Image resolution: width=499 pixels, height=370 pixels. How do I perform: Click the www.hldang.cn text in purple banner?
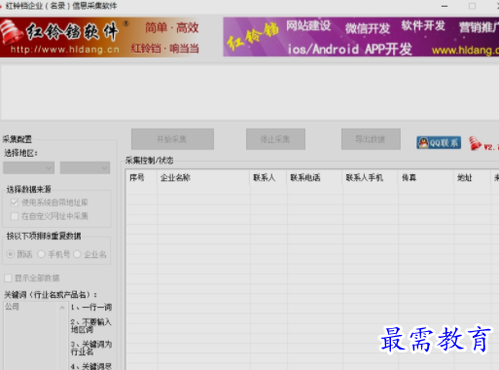coord(465,51)
